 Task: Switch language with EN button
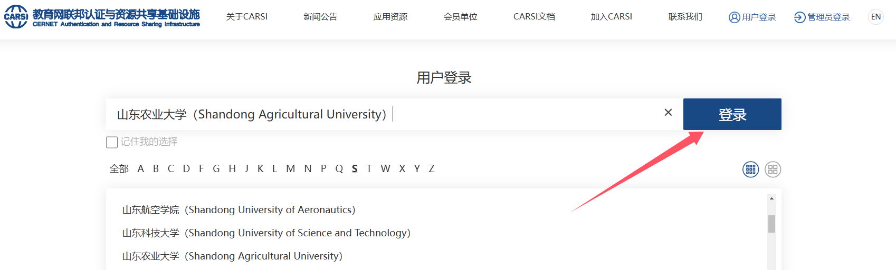(876, 17)
